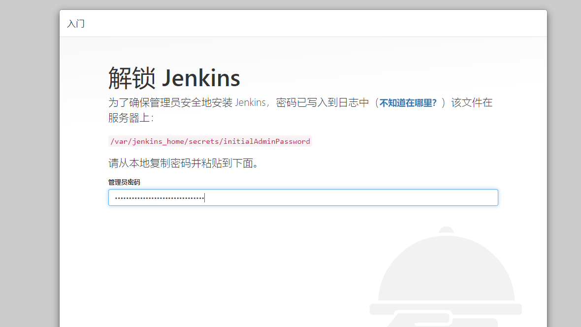Click the 解锁 Jenkins heading
The height and width of the screenshot is (327, 581).
point(174,78)
